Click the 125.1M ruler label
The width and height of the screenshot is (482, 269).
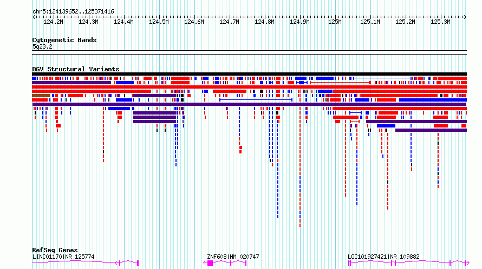pyautogui.click(x=370, y=22)
